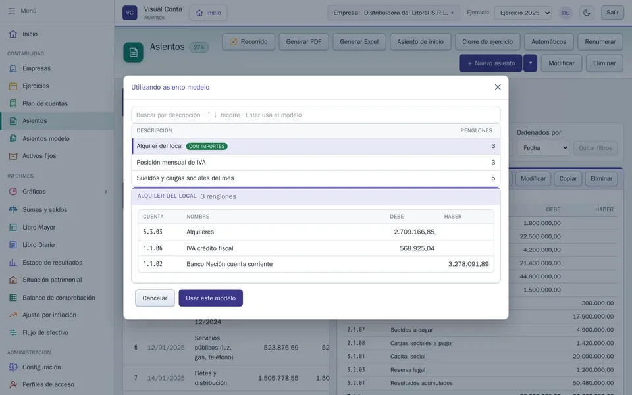This screenshot has height=395, width=632.
Task: Cancel the asiento modelo dialog
Action: (x=155, y=298)
